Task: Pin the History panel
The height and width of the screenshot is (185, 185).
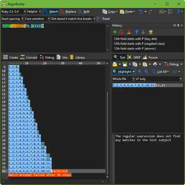Action: click(178, 25)
